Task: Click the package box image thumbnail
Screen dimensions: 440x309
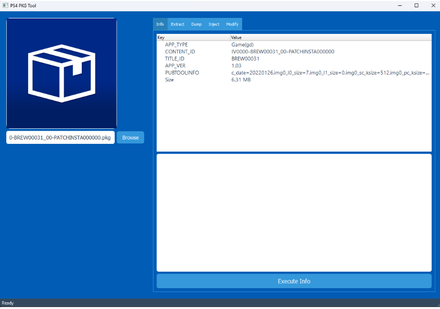Action: [x=61, y=73]
